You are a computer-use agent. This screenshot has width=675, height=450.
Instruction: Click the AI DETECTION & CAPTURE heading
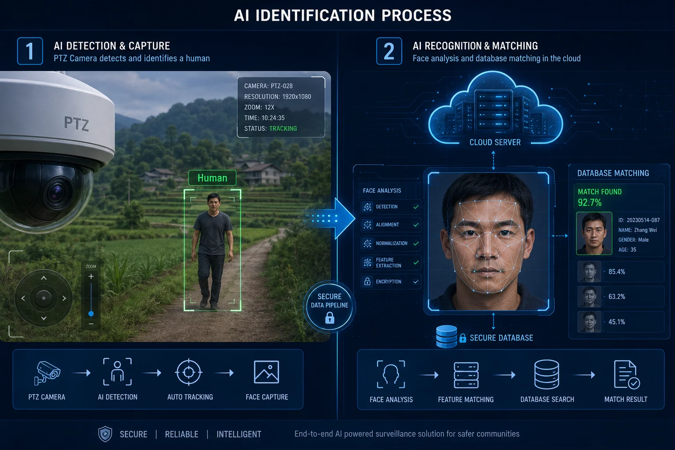[112, 46]
